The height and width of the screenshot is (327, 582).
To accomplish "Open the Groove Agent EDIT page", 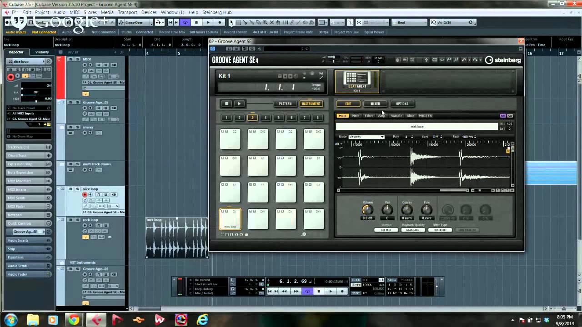I will click(348, 104).
